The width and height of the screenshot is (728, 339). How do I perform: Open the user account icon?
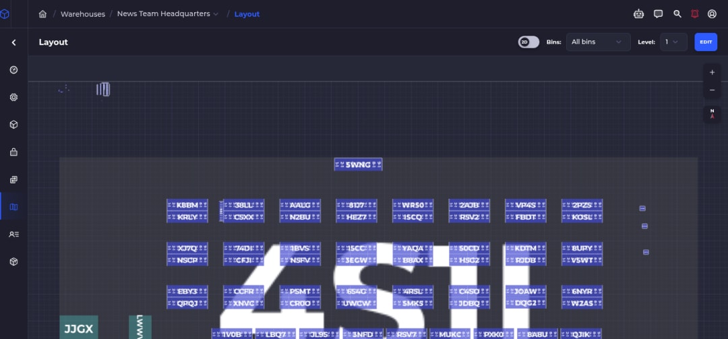point(712,14)
